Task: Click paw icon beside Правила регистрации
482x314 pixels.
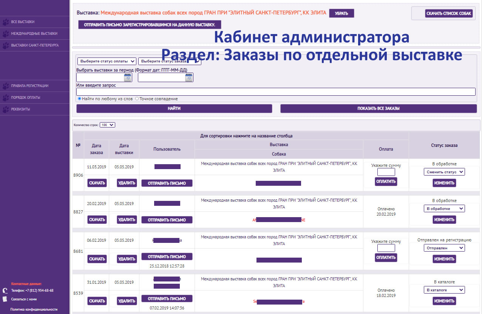Action: click(6, 86)
